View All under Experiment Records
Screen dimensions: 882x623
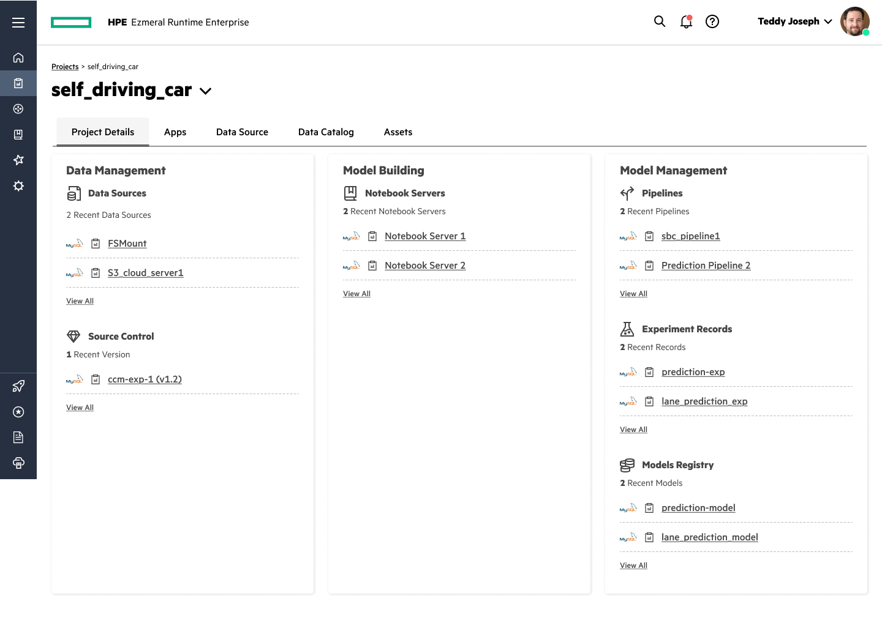[x=633, y=430]
